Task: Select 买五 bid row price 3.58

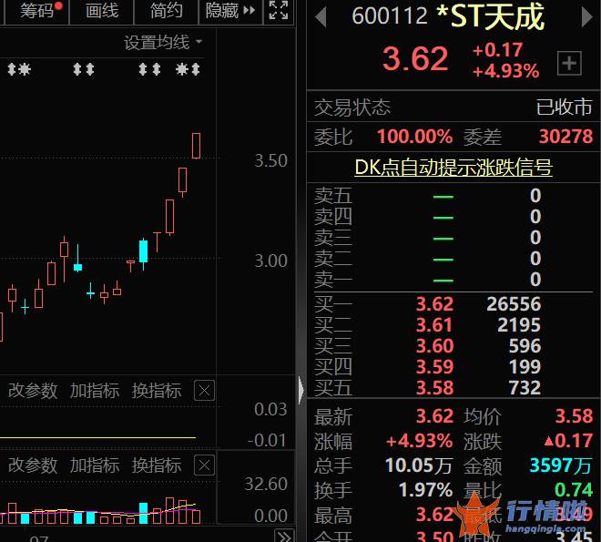Action: (x=434, y=387)
